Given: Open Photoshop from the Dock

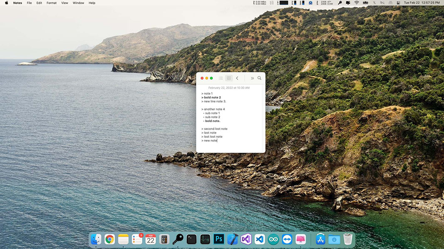Looking at the screenshot, I should [218, 239].
